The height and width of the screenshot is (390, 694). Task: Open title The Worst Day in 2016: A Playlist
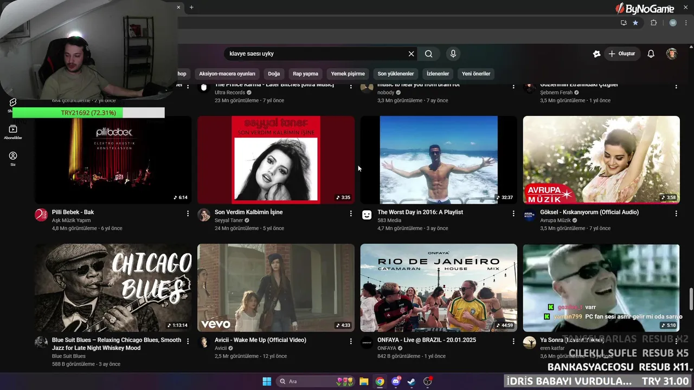pos(420,212)
